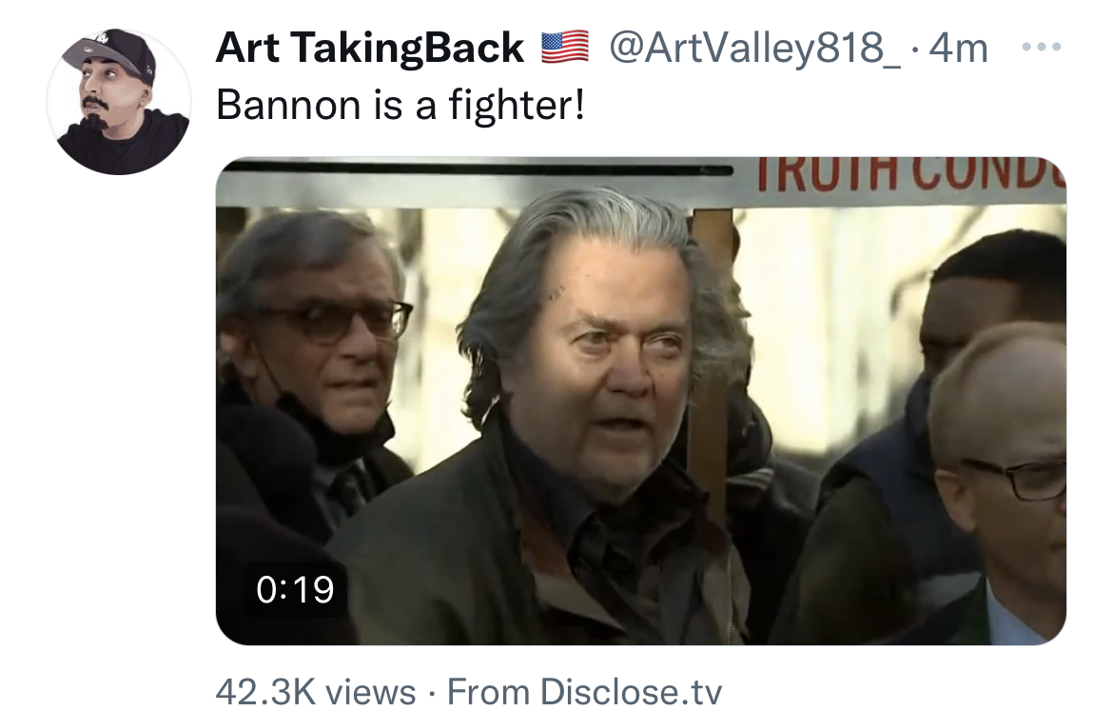Open Art TakingBack's profile avatar

coord(119,102)
